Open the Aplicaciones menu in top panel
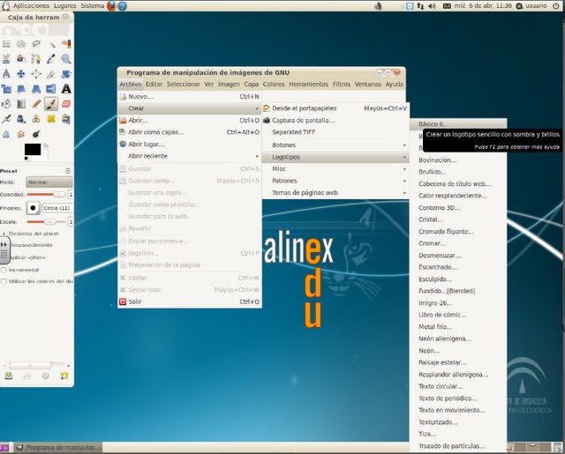Viewport: 565px width, 454px height. (31, 6)
